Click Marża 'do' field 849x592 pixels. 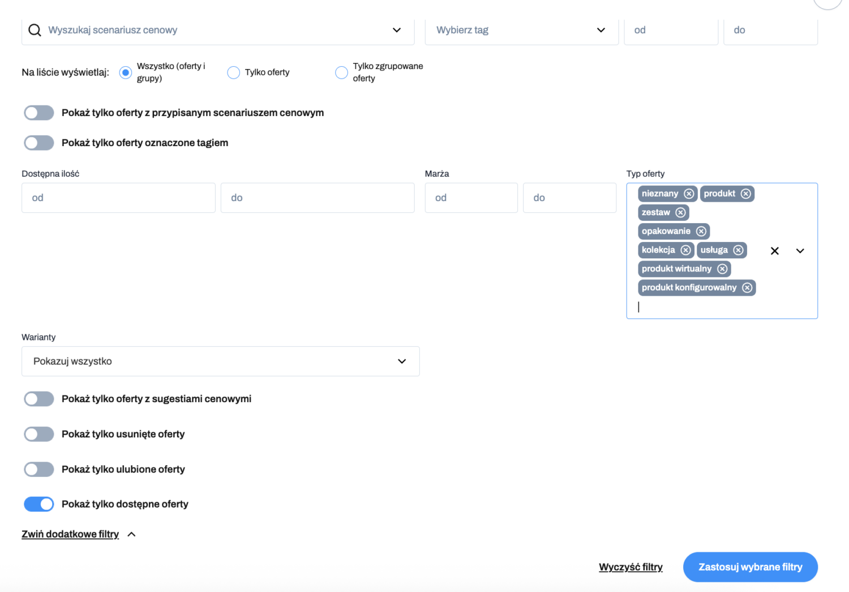point(569,198)
